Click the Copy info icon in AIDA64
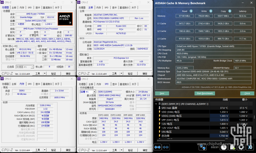 pyautogui.click(x=230, y=11)
